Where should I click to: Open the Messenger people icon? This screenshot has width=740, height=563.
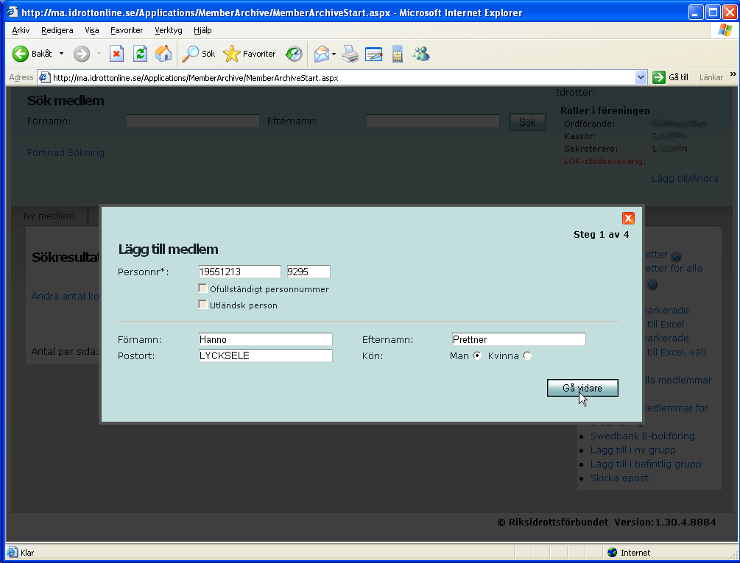point(421,54)
